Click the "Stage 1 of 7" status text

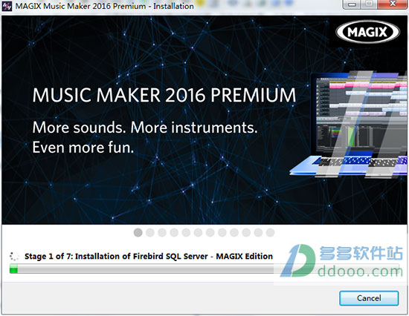[149, 257]
